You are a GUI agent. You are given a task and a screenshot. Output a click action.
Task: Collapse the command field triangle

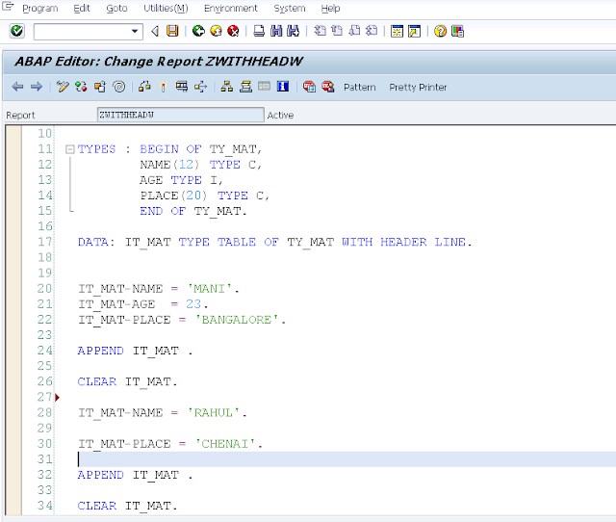(155, 31)
